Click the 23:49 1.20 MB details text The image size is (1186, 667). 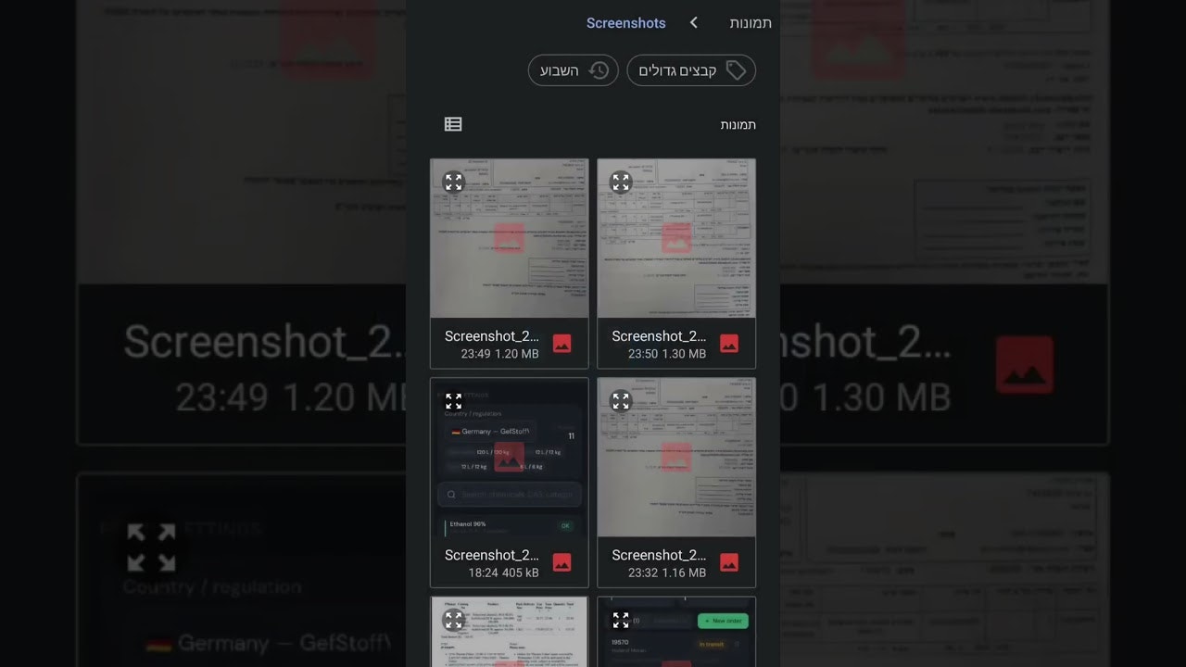coord(500,354)
